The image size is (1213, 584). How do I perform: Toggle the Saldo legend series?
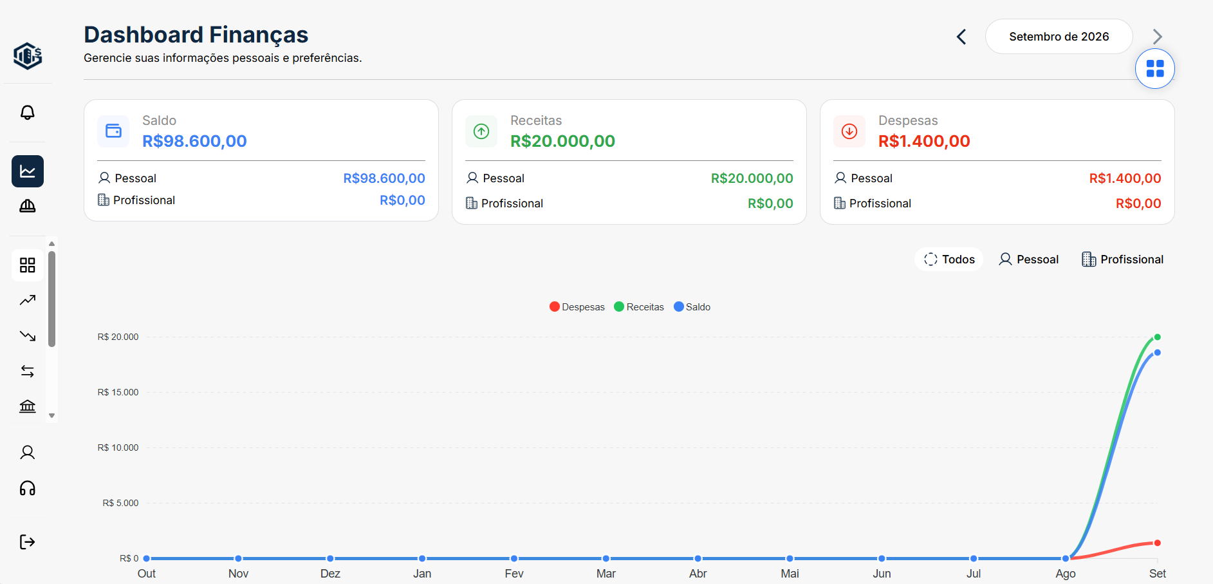point(692,307)
